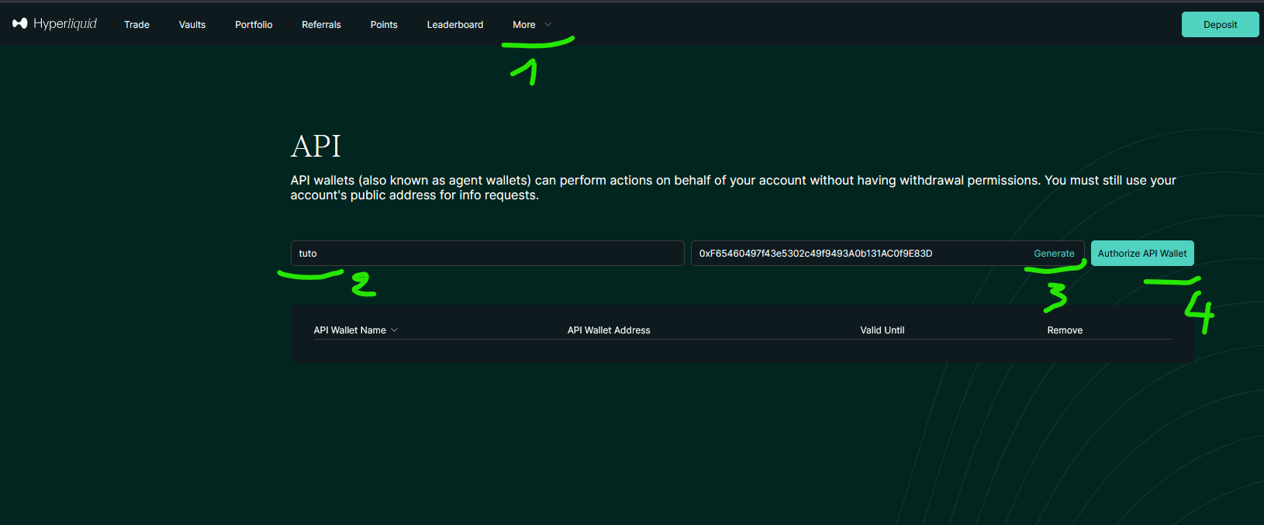Image resolution: width=1264 pixels, height=525 pixels.
Task: Click the Valid Until column header
Action: coord(882,330)
